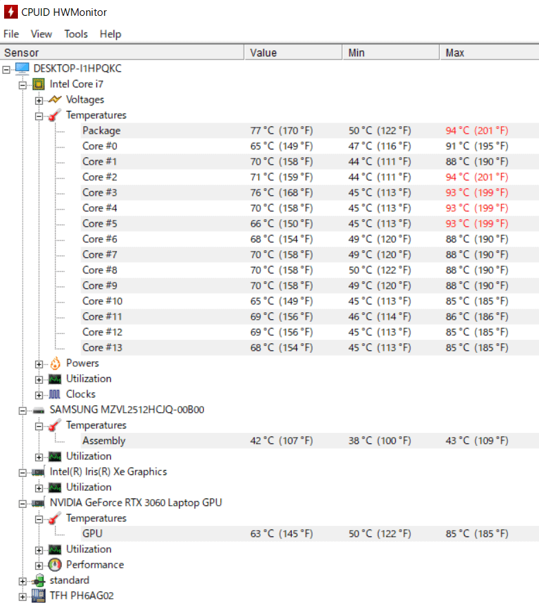
Task: Click Core #12 value 69 °C (156 °F)
Action: [x=282, y=332]
